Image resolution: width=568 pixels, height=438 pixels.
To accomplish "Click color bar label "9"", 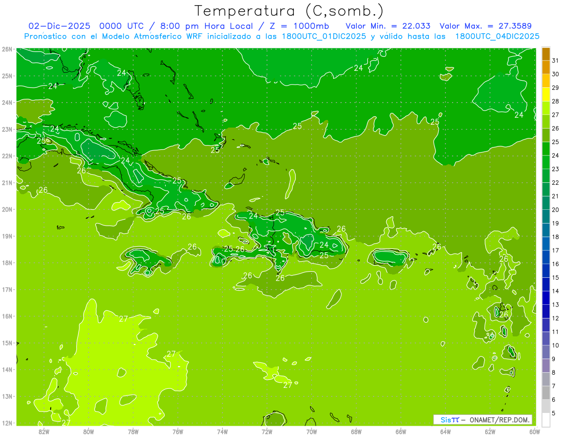I will (x=554, y=359).
